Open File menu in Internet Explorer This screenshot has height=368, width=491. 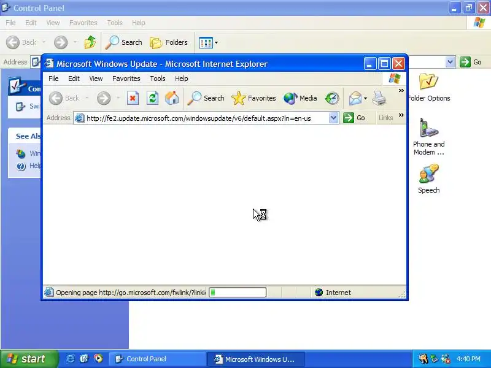(x=53, y=79)
